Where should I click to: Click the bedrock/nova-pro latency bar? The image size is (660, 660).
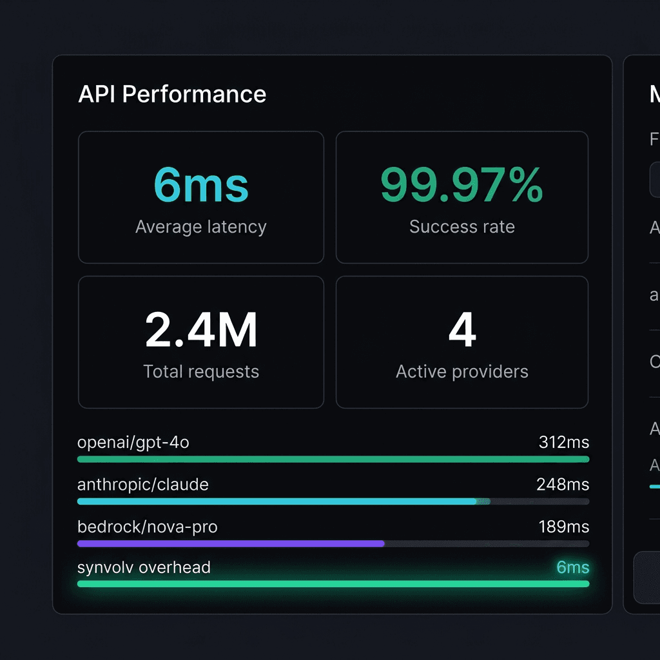(333, 543)
